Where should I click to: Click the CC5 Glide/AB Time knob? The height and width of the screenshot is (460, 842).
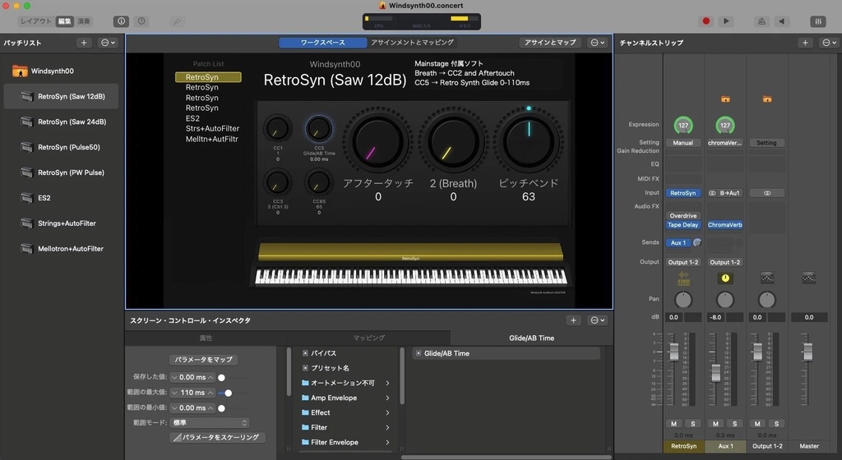tap(318, 129)
